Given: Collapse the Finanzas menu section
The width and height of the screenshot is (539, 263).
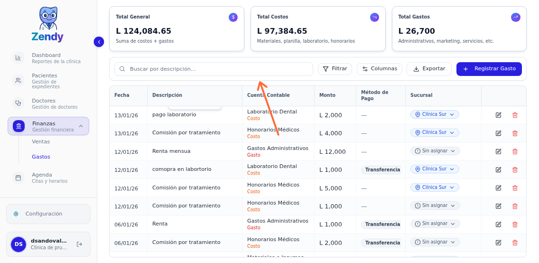Looking at the screenshot, I should click(81, 126).
